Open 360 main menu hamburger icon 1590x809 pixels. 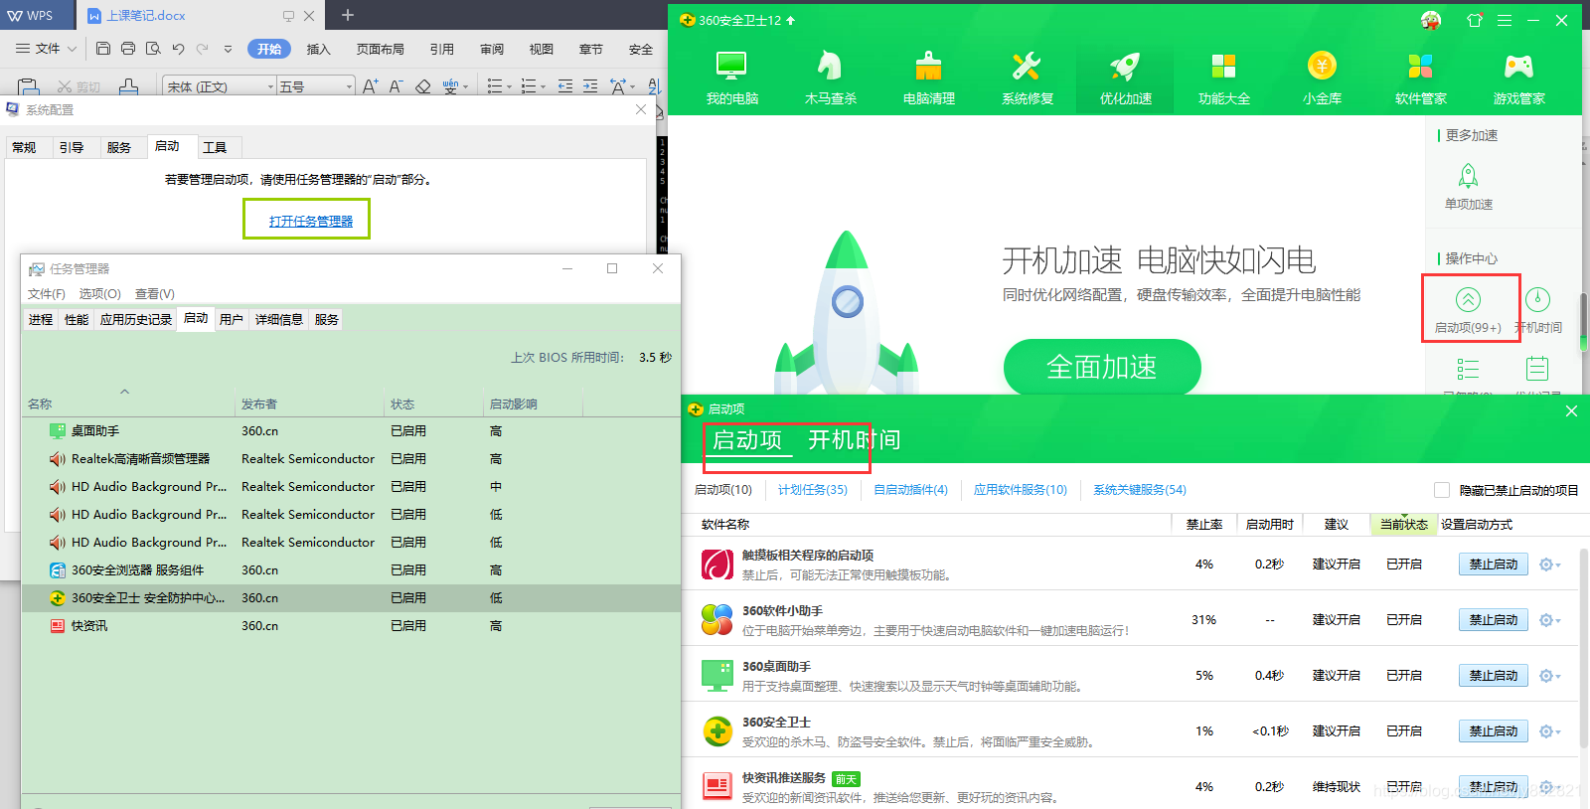[1505, 20]
